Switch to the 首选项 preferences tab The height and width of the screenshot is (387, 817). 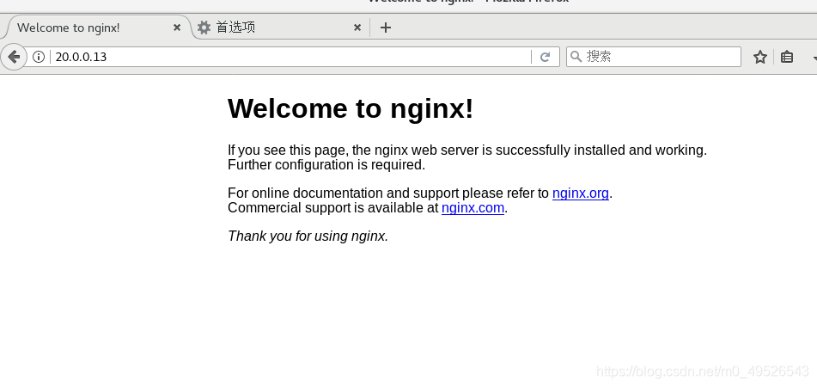282,28
